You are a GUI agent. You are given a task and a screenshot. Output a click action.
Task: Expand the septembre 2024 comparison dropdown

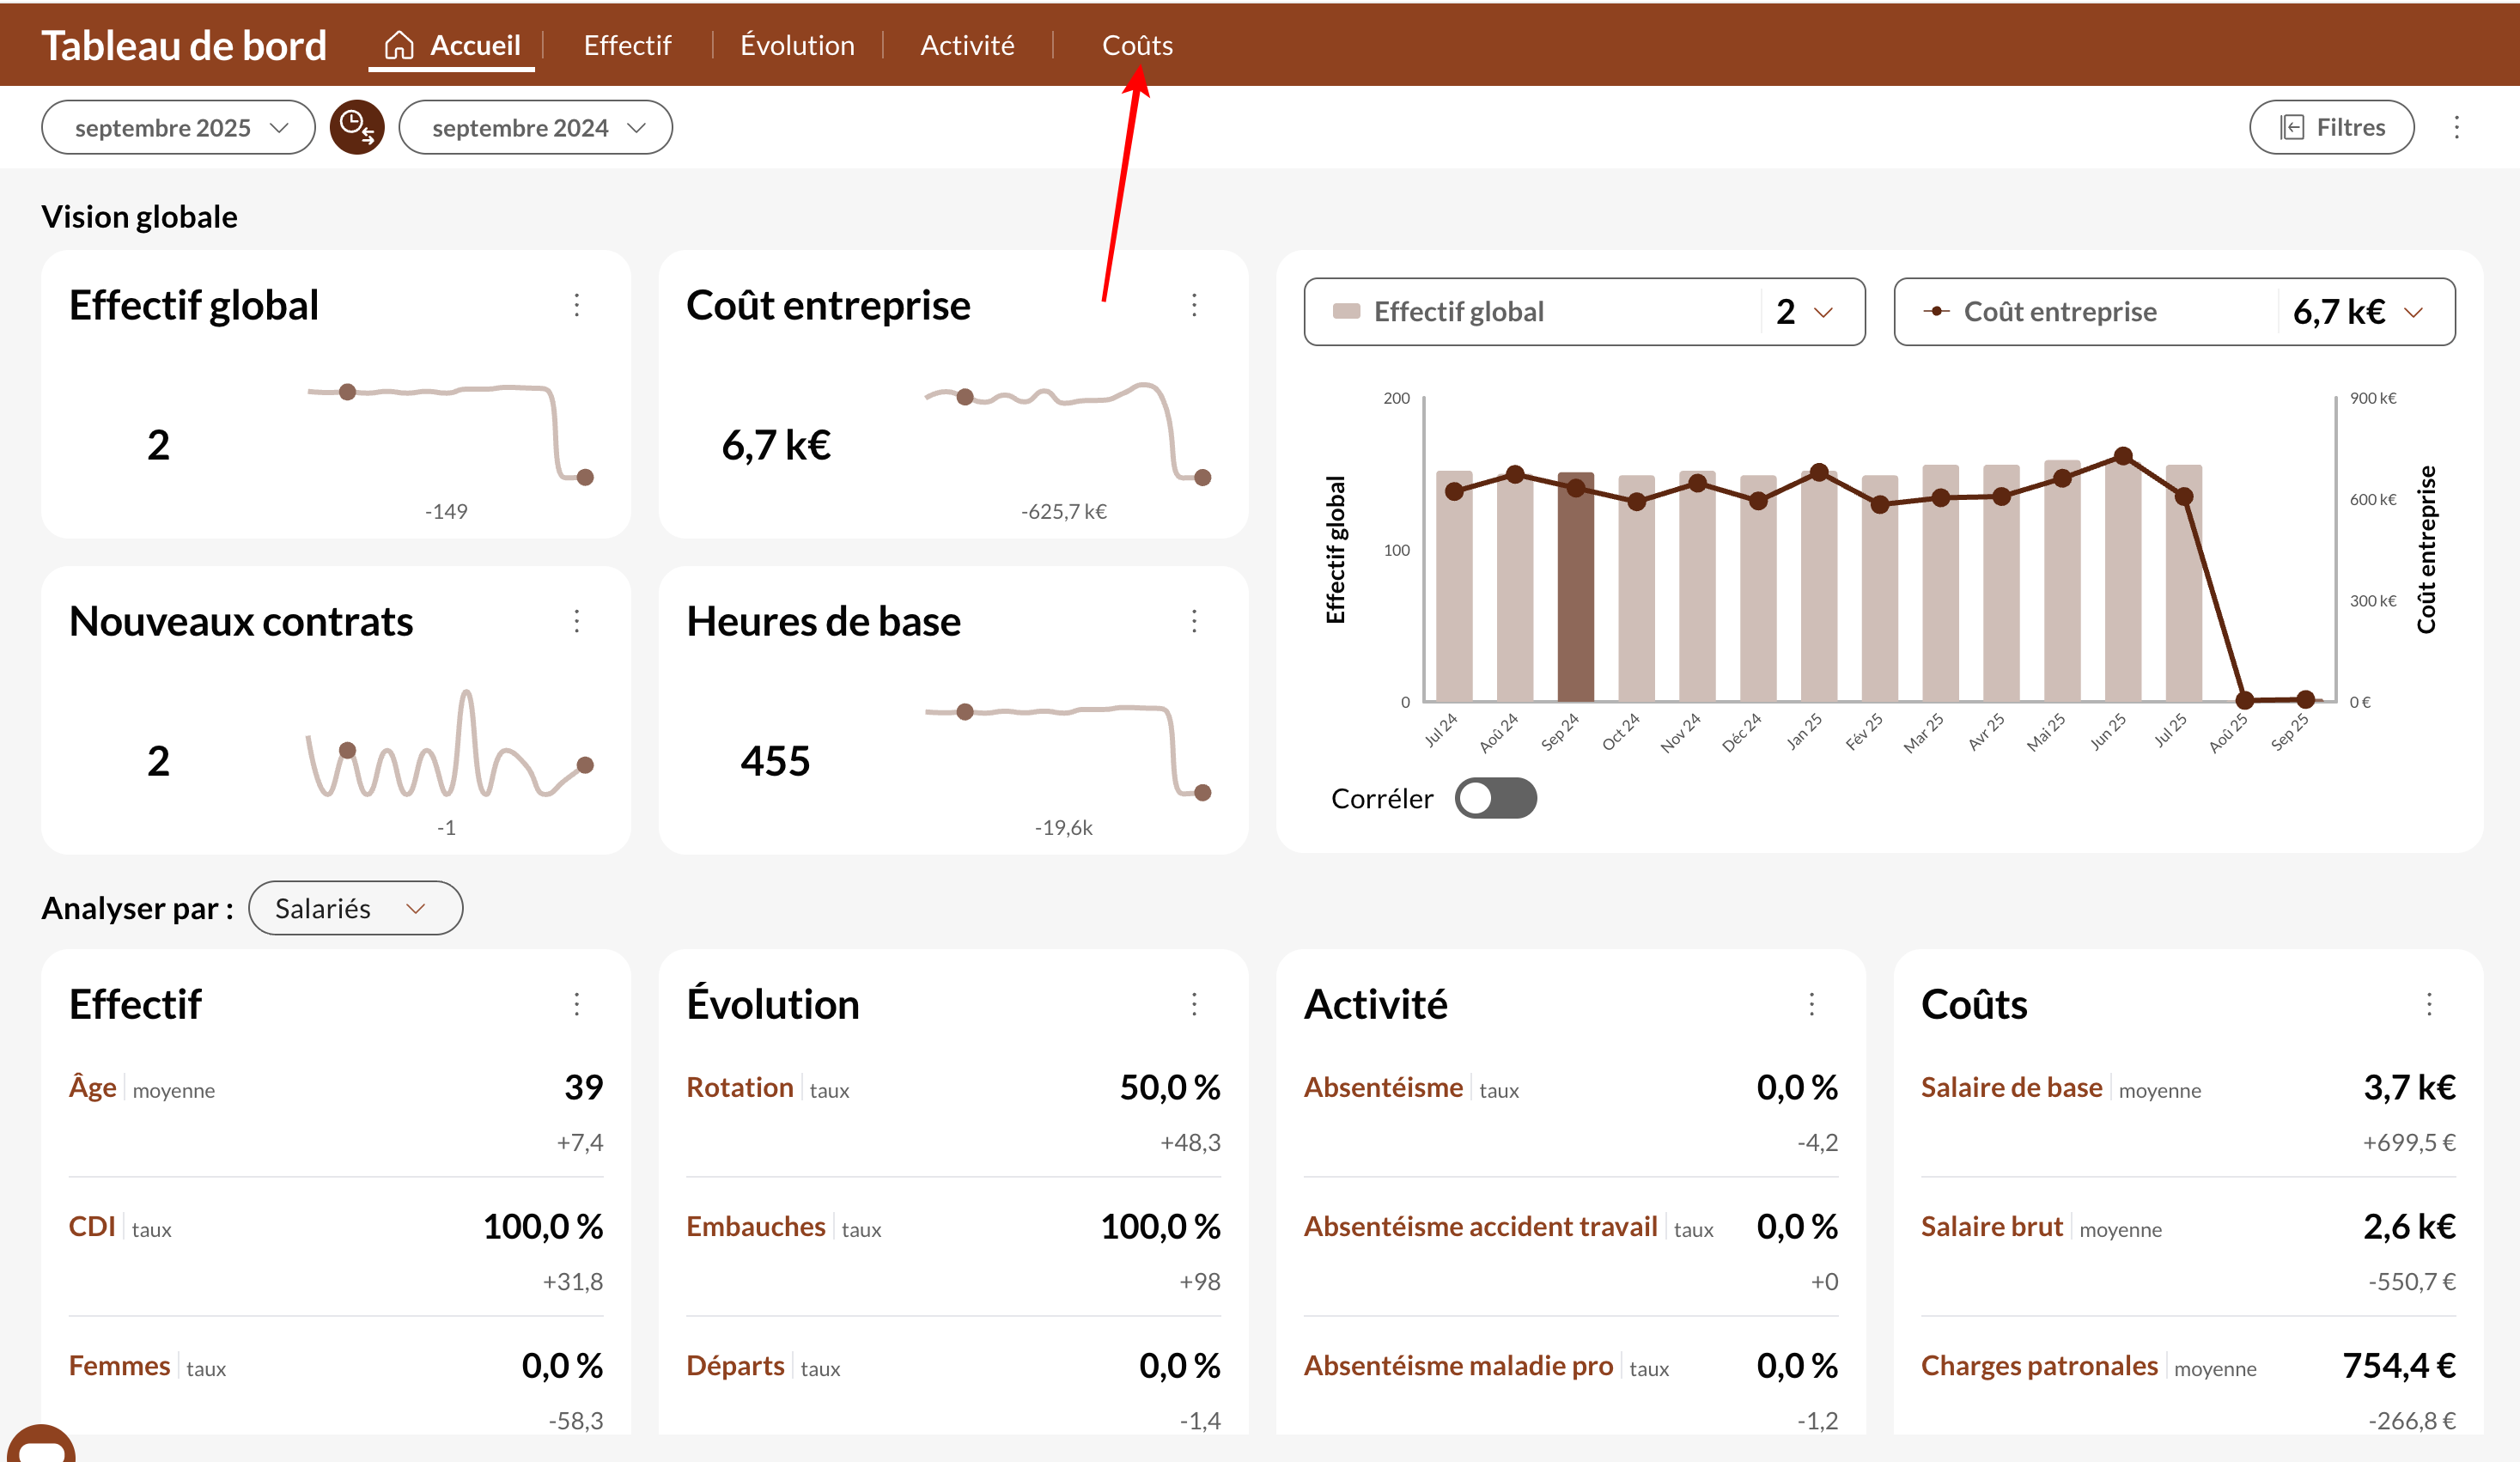(x=535, y=127)
